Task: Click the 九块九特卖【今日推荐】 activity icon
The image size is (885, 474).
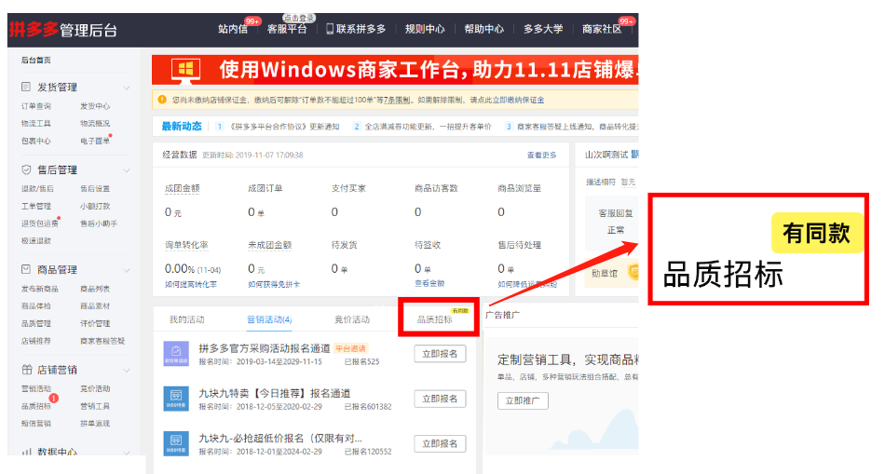Action: [175, 399]
